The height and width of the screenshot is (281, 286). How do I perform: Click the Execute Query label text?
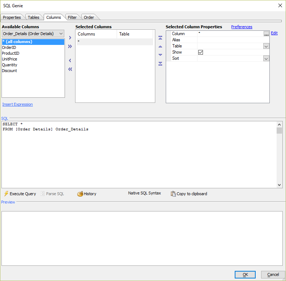[x=23, y=194]
